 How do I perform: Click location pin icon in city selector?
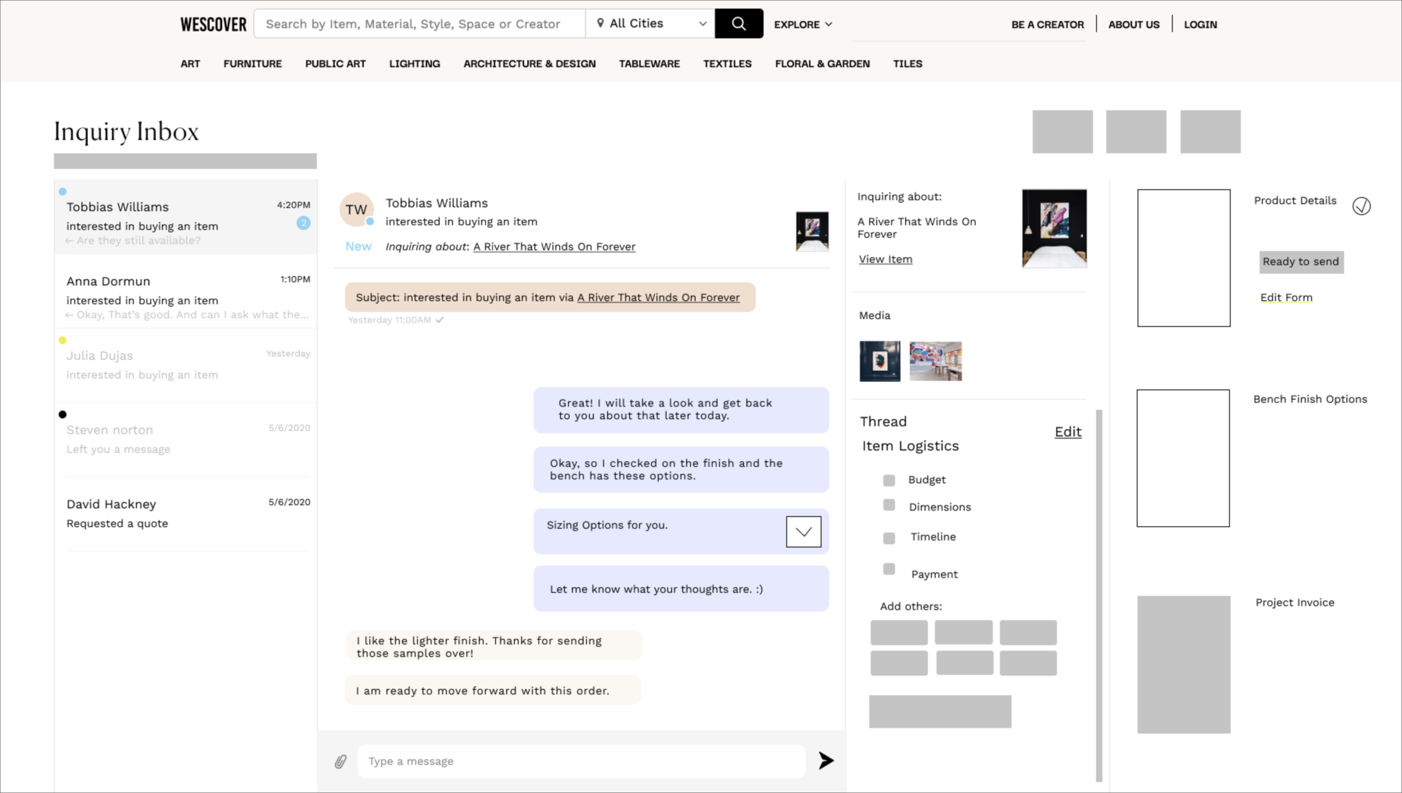[x=600, y=23]
